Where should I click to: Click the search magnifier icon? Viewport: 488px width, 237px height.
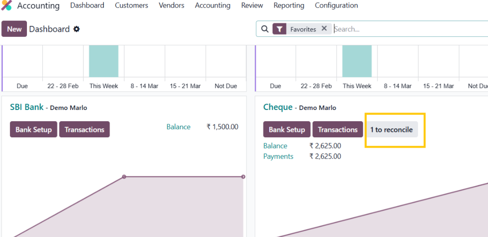click(x=265, y=29)
